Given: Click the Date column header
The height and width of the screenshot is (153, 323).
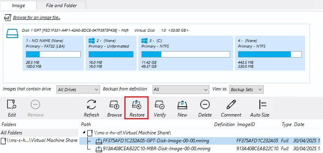Looking at the screenshot, I should pos(307,124).
